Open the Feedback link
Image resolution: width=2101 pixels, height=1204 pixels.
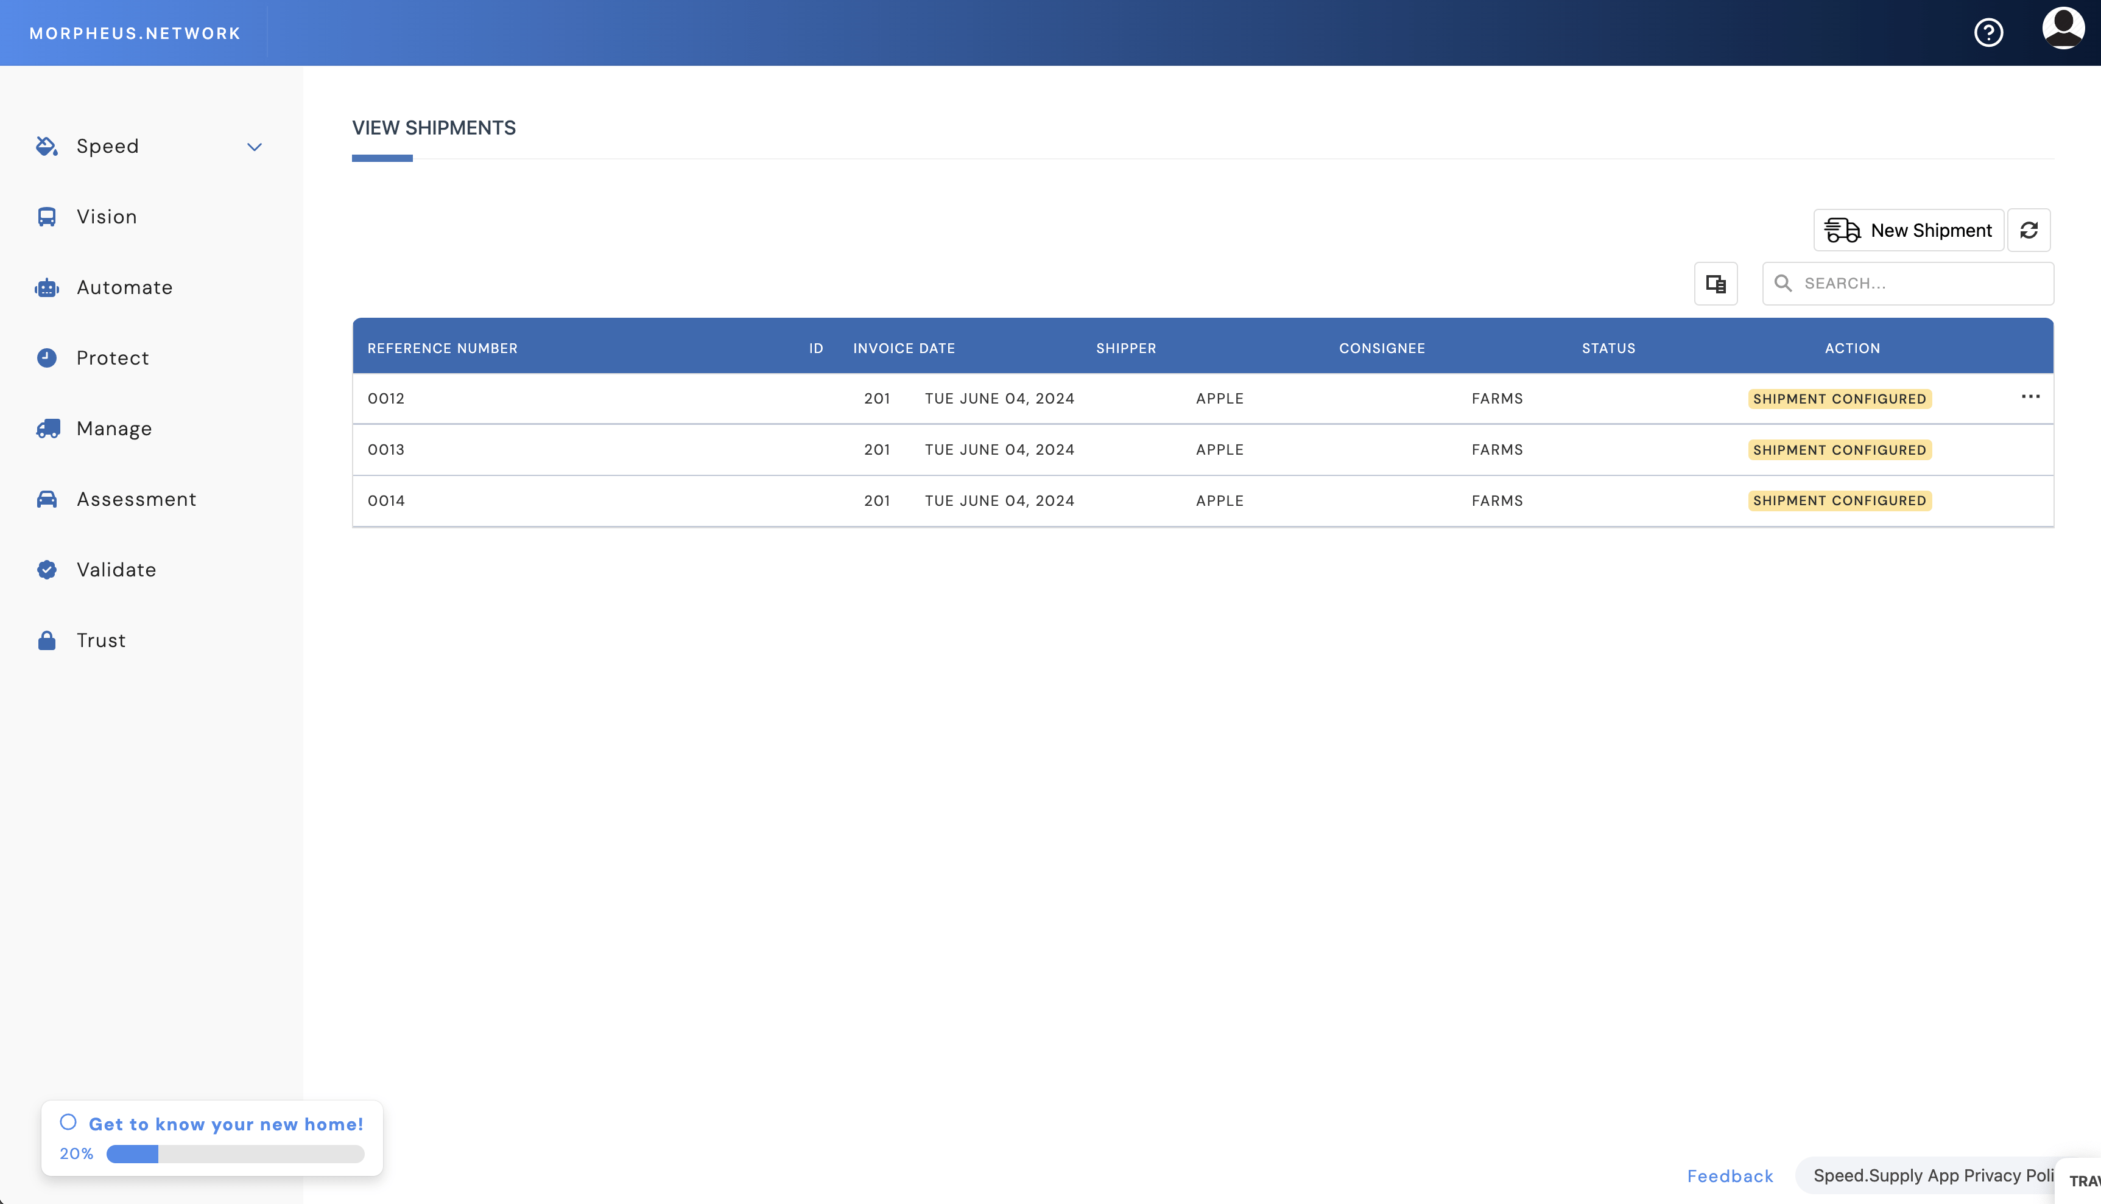point(1730,1176)
